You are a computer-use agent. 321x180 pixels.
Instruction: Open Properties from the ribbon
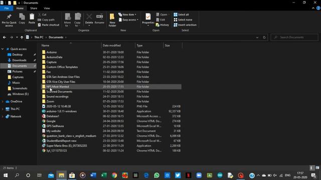point(148,20)
